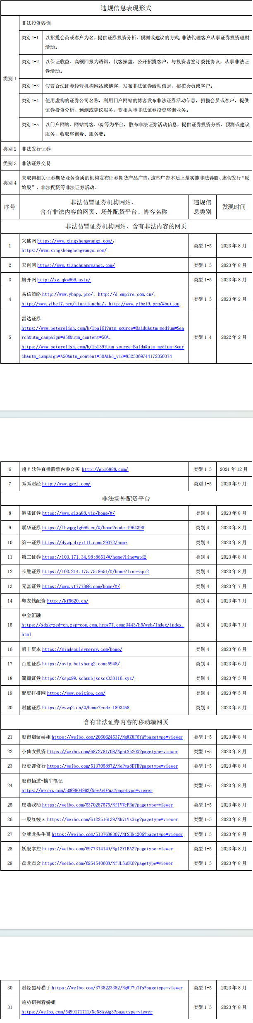This screenshot has height=1023, width=253.
Task: Open the 庄随我动 weibo link
Action: pos(107,805)
